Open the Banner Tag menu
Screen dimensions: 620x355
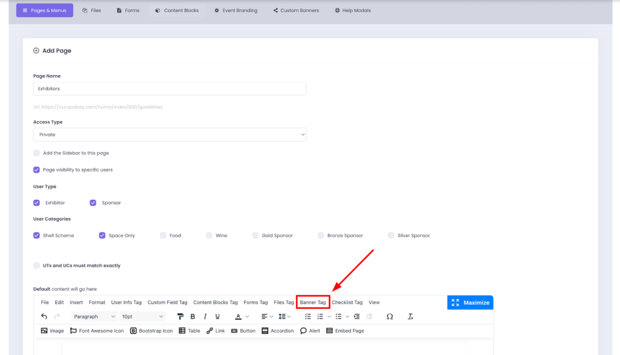click(x=312, y=302)
